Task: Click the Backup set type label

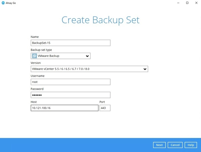Action: [x=41, y=50]
